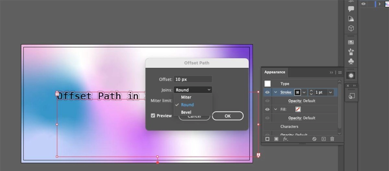Close the small floating Pathfinder panel
This screenshot has width=389, height=171.
[348, 86]
